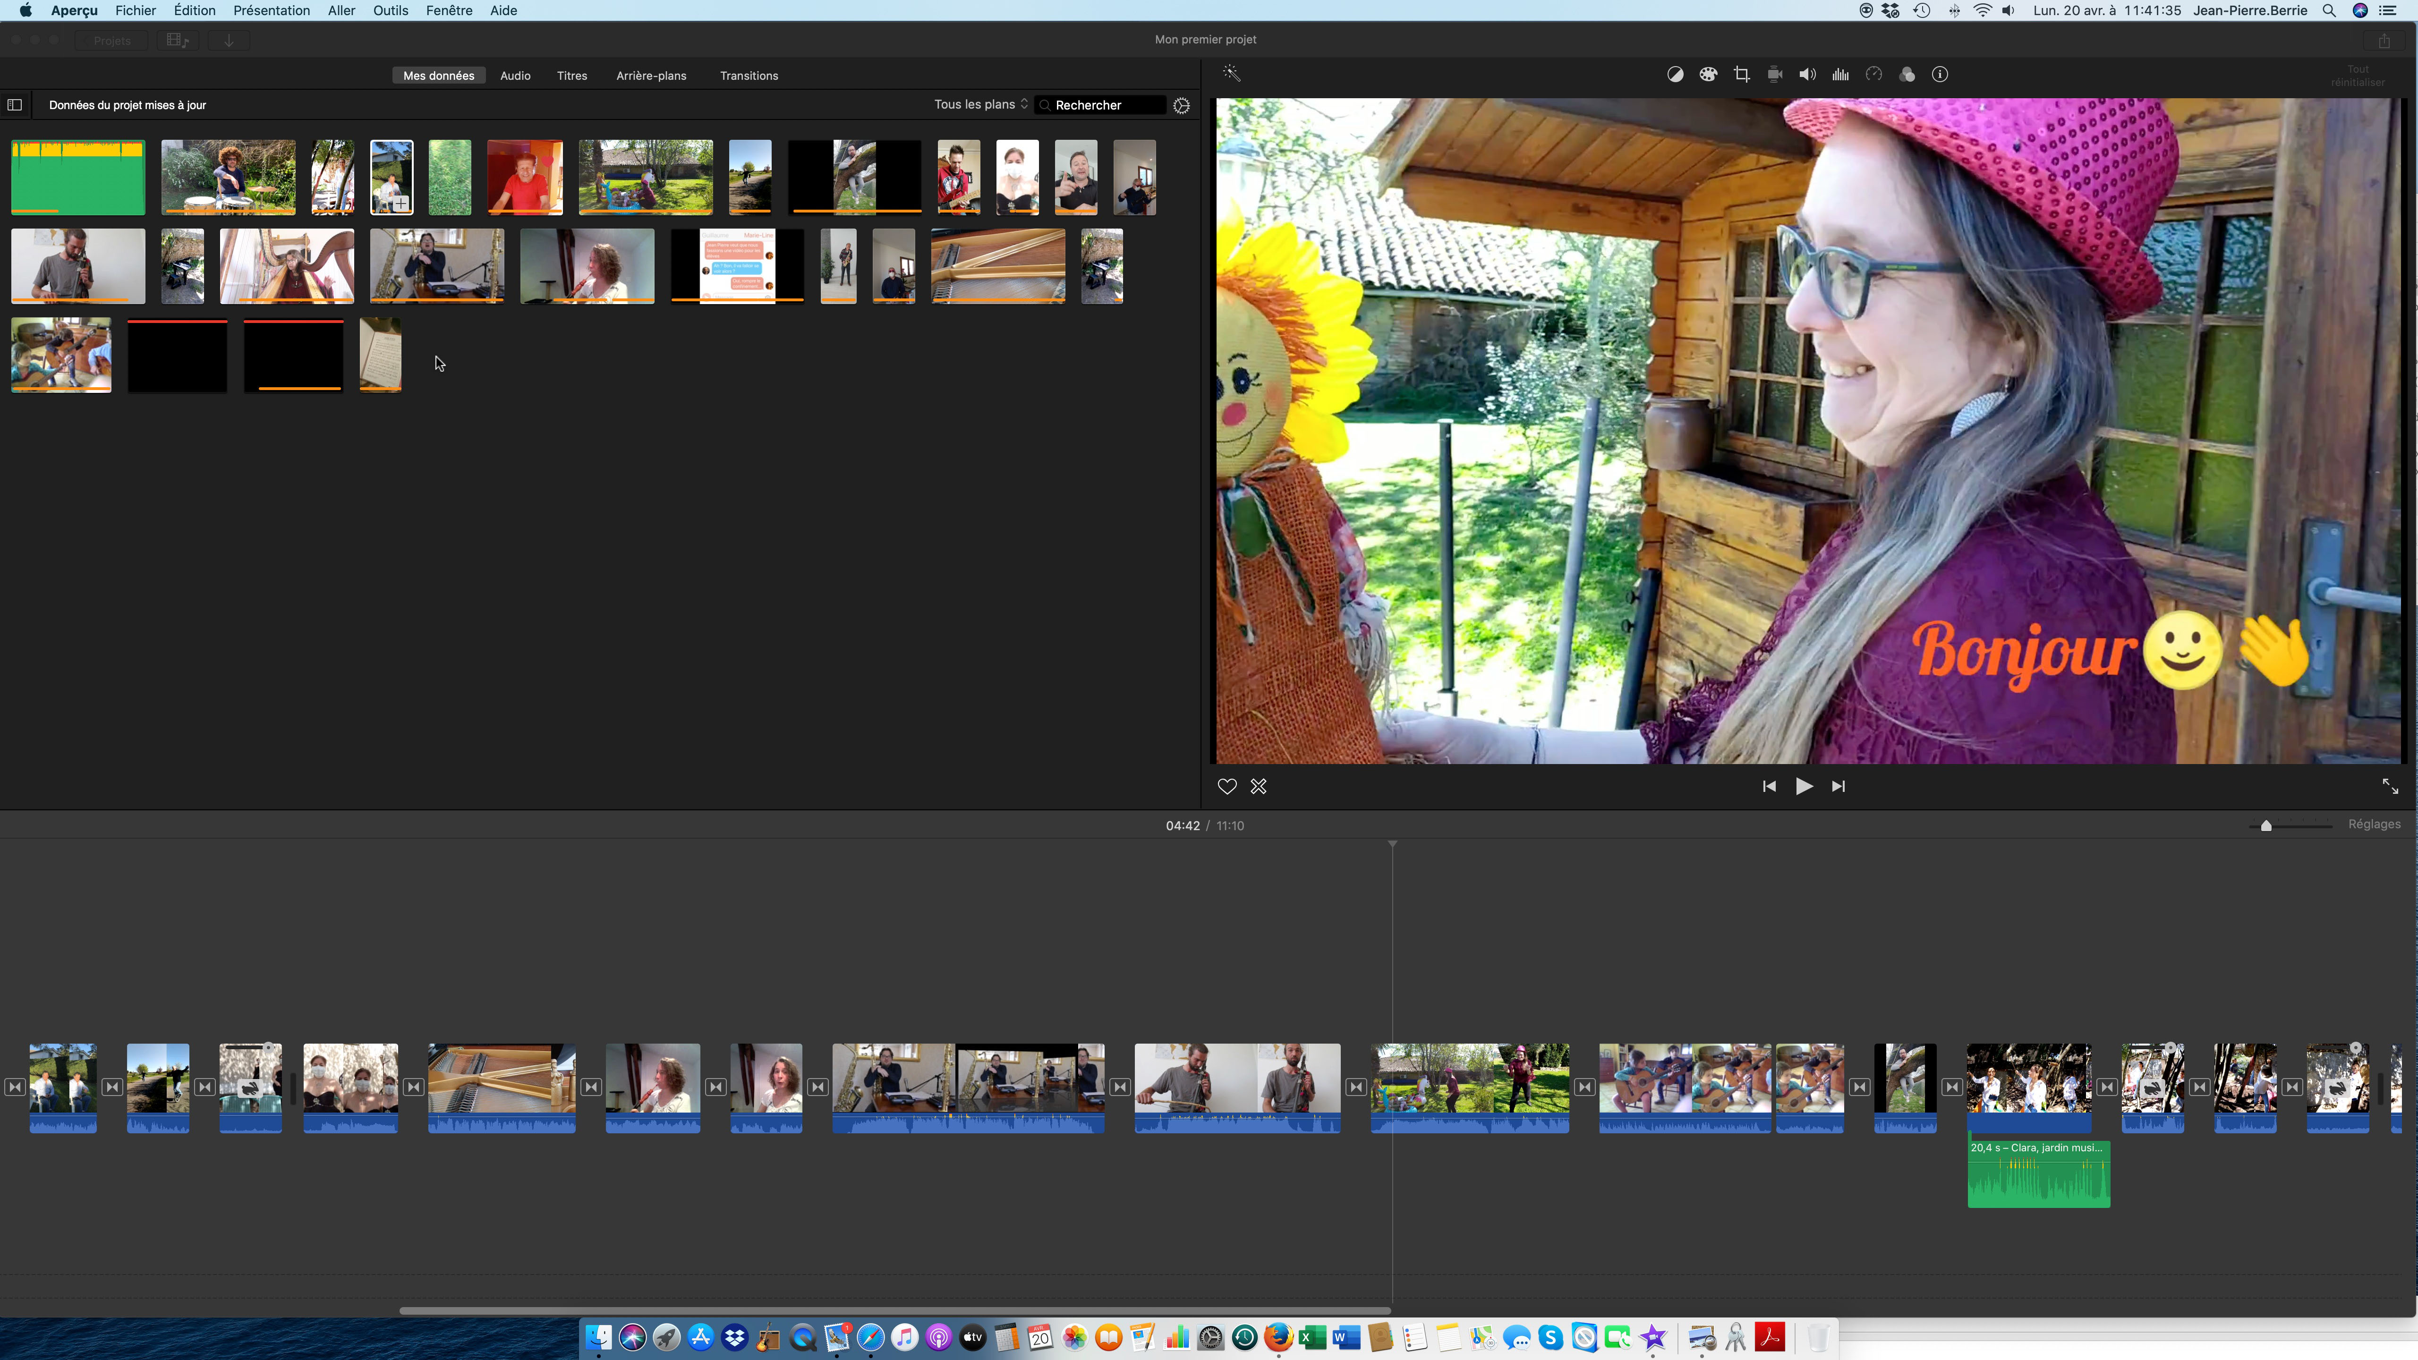This screenshot has height=1360, width=2418.
Task: Open browser settings gear icon
Action: coord(1182,105)
